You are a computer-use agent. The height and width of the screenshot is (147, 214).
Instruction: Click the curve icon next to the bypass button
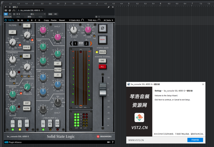pyautogui.click(x=10, y=14)
